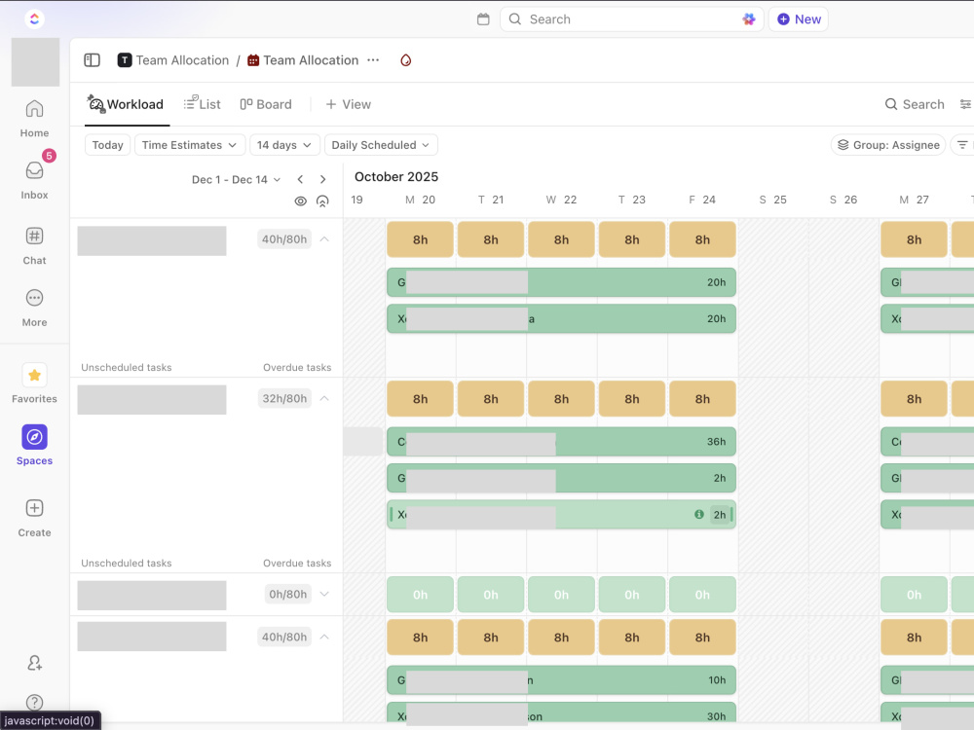This screenshot has height=730, width=974.
Task: Open Overdue tasks under first assignee
Action: point(297,368)
